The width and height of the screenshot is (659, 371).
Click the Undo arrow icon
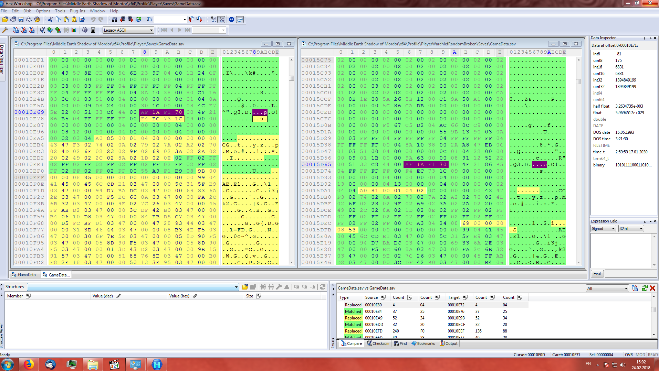click(93, 20)
